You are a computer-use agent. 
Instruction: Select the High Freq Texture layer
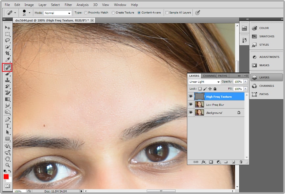coord(219,97)
